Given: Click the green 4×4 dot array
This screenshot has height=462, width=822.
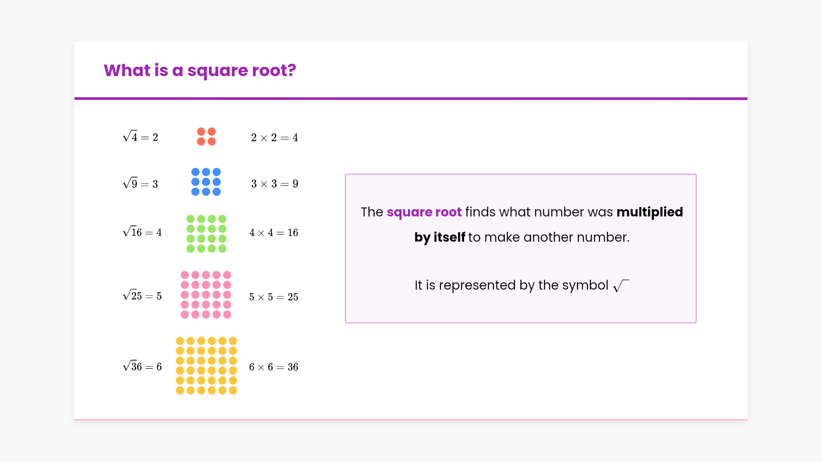Looking at the screenshot, I should point(206,234).
